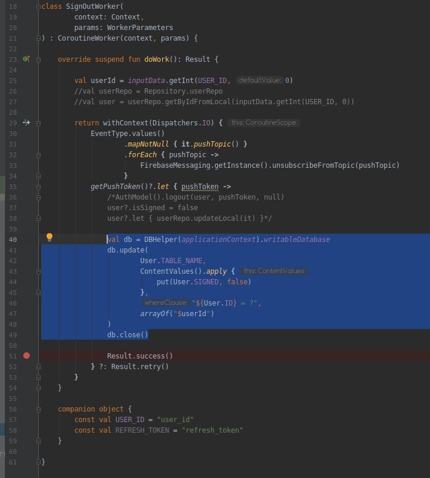The width and height of the screenshot is (430, 478).
Task: Collapse the ContentValues apply fold marker on line 43
Action: coord(38,271)
